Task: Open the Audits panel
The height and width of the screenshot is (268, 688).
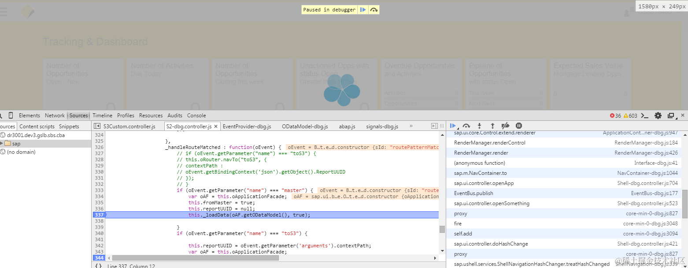Action: [175, 116]
